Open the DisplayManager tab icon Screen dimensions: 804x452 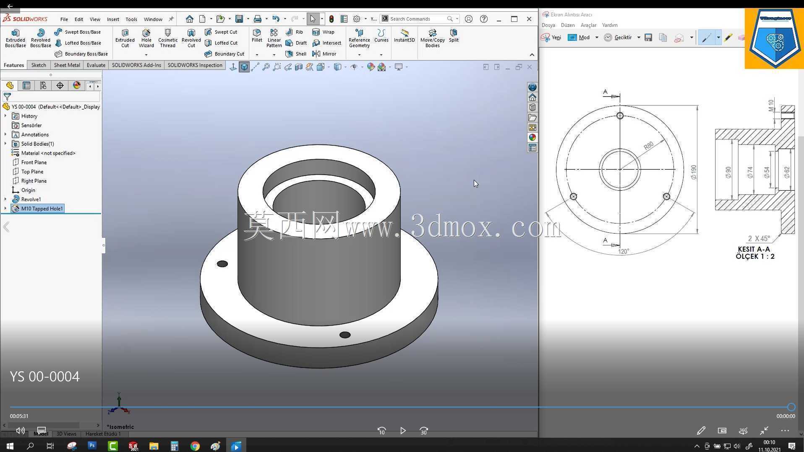coord(77,86)
